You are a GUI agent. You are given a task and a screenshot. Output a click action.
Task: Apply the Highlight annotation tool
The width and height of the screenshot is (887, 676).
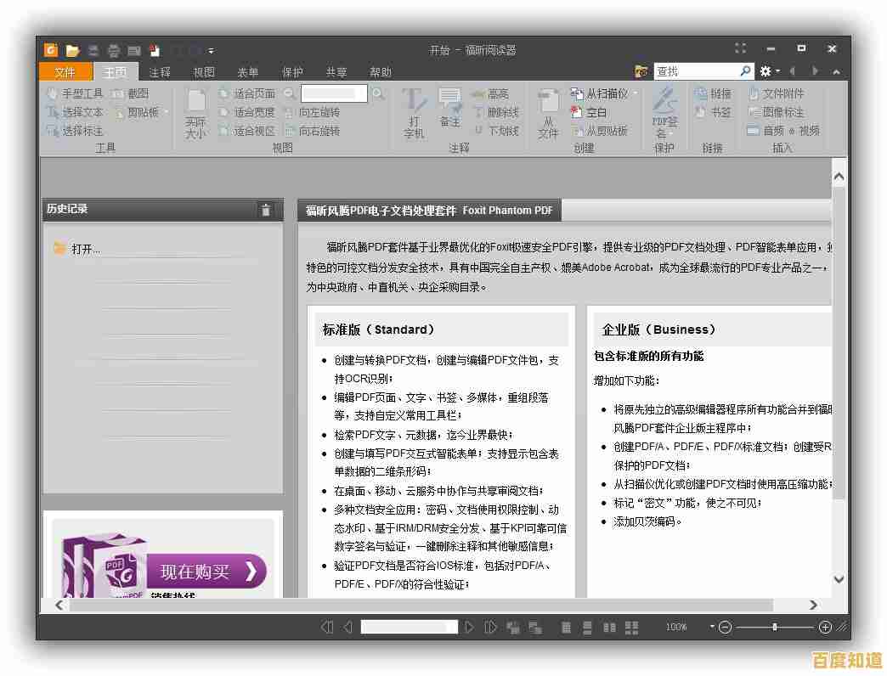coord(494,93)
